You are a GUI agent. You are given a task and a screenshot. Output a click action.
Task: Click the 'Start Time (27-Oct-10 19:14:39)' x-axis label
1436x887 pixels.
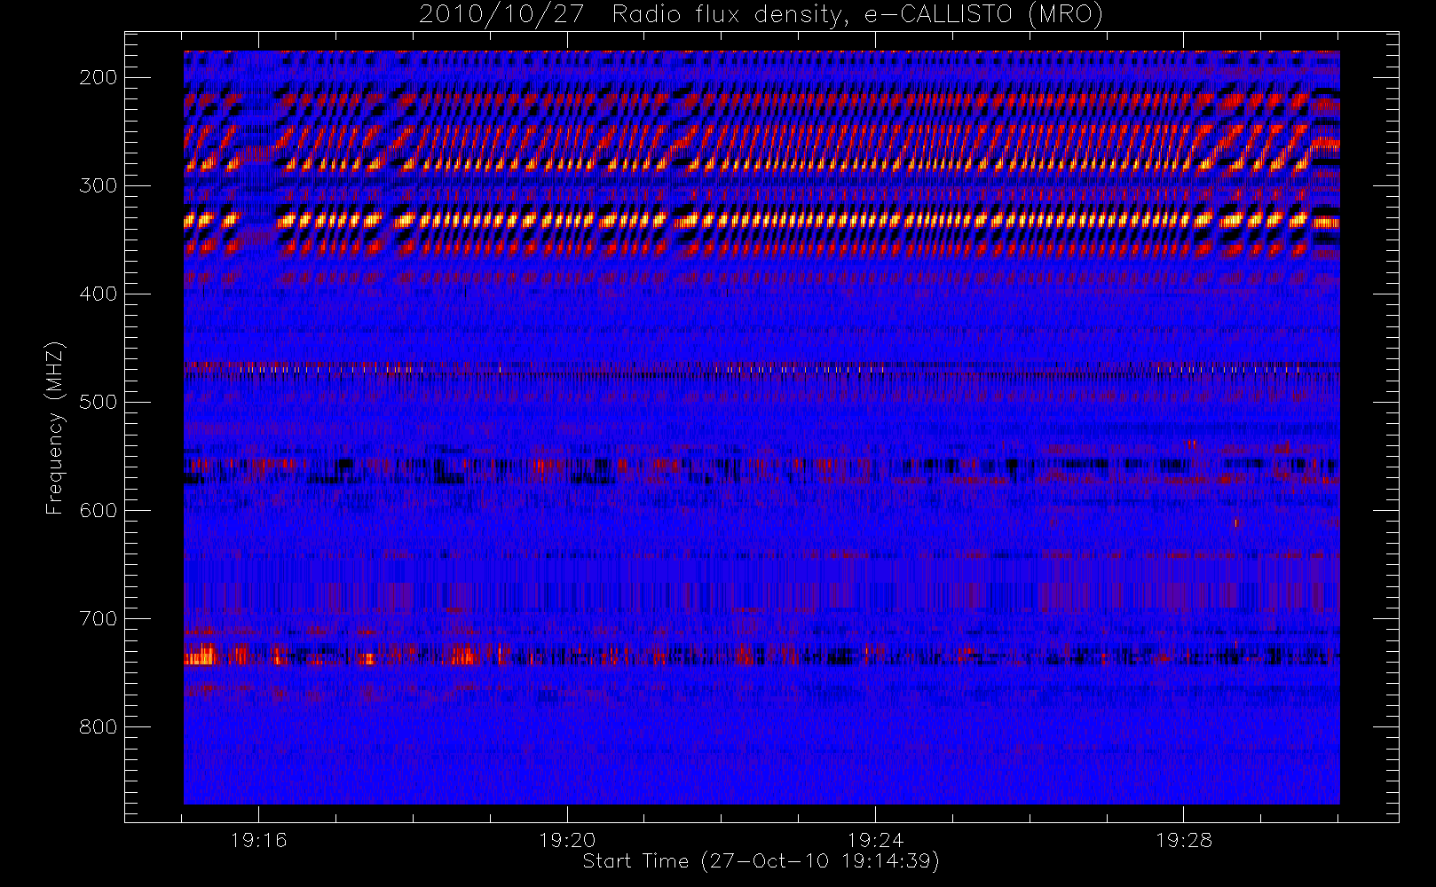pyautogui.click(x=761, y=861)
